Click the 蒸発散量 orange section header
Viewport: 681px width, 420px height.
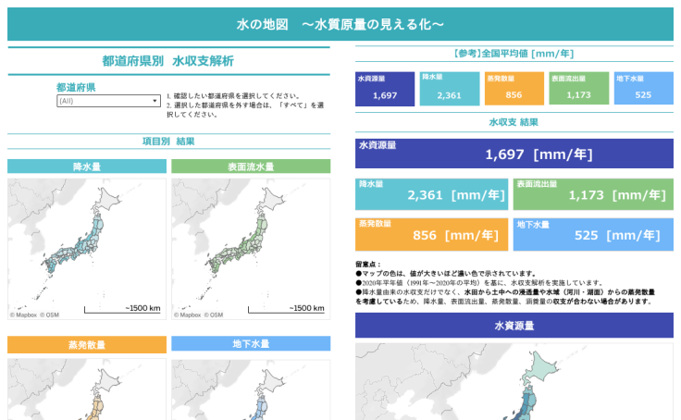87,344
